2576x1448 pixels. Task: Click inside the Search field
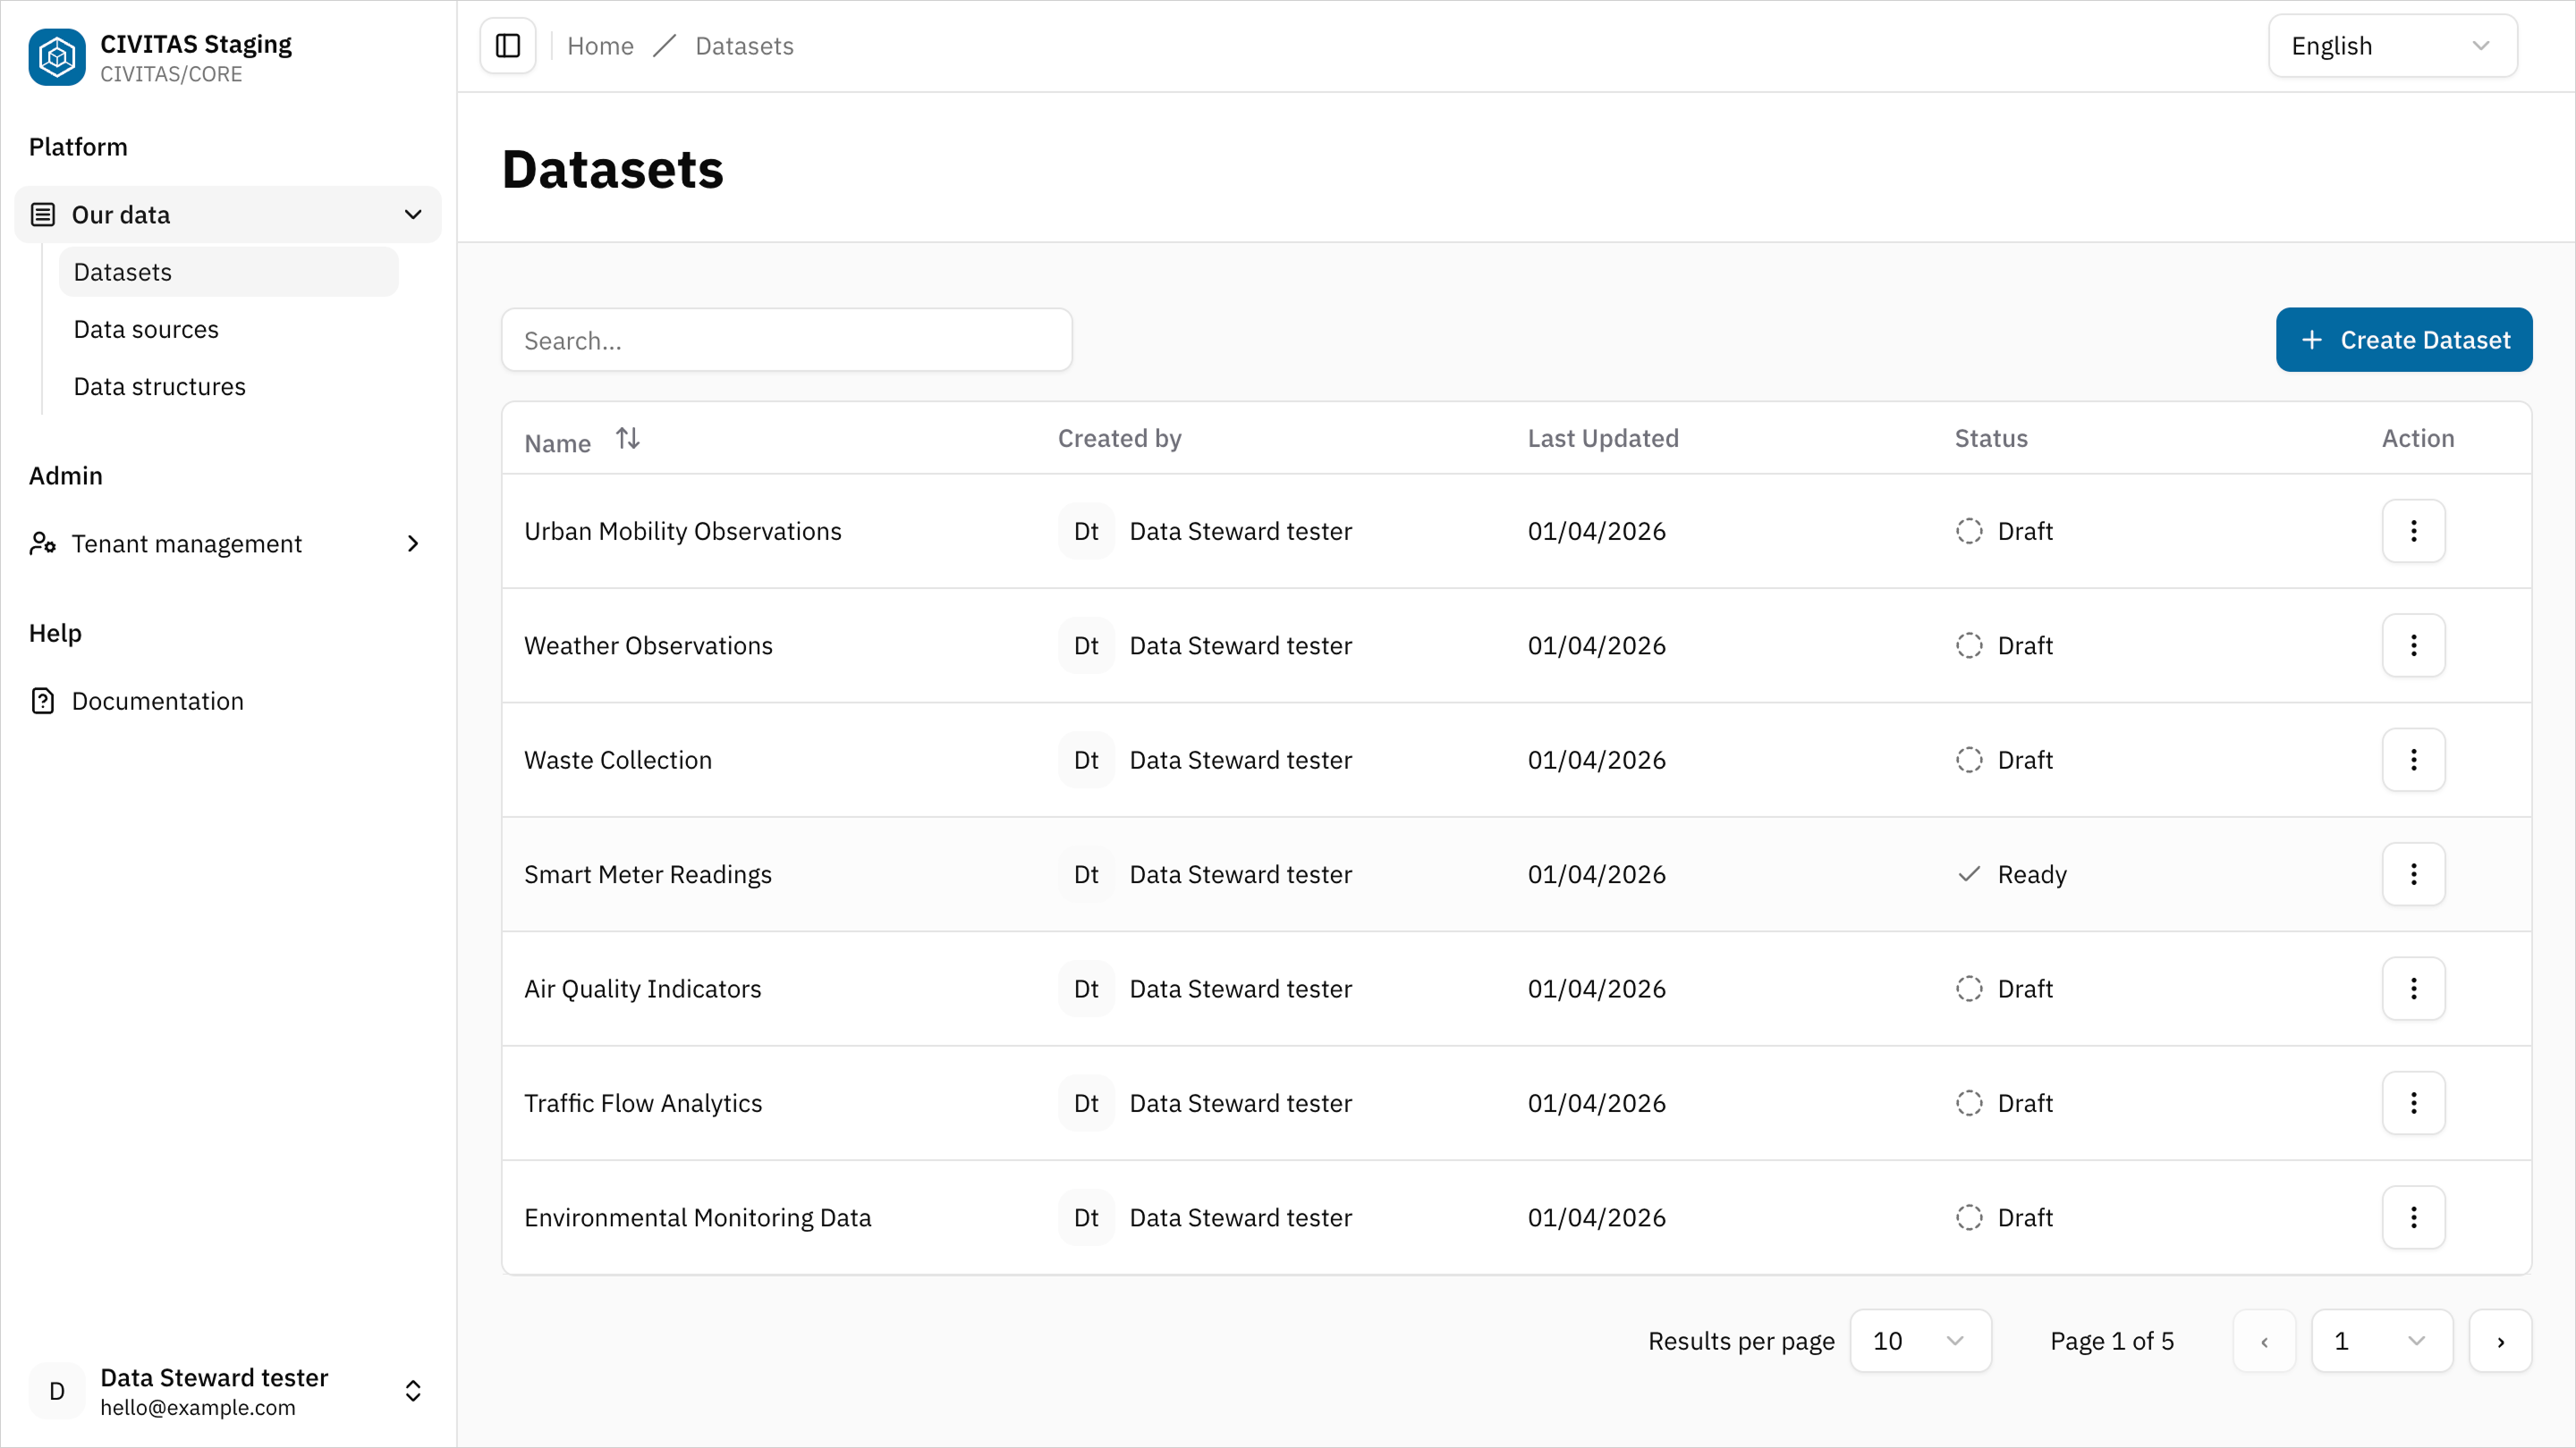787,340
